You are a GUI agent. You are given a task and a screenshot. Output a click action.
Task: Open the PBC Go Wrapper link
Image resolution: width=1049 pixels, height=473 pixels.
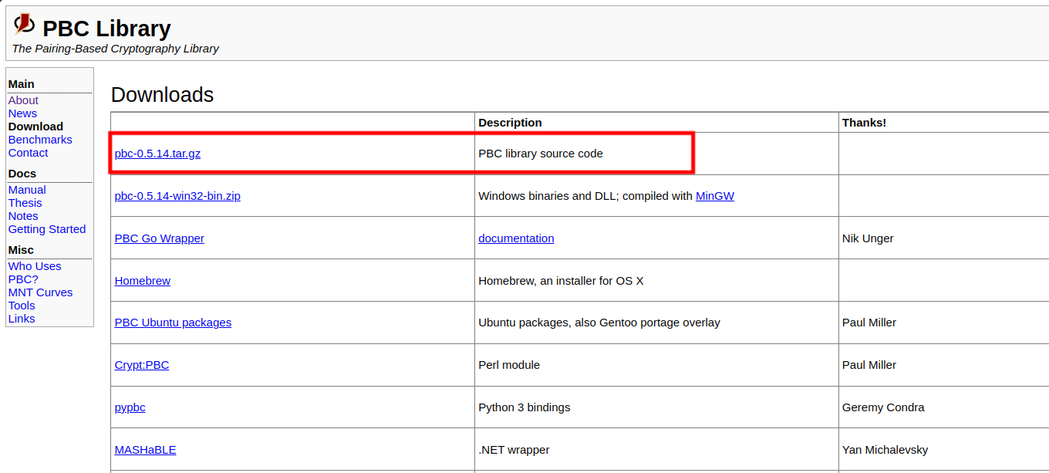pos(159,238)
